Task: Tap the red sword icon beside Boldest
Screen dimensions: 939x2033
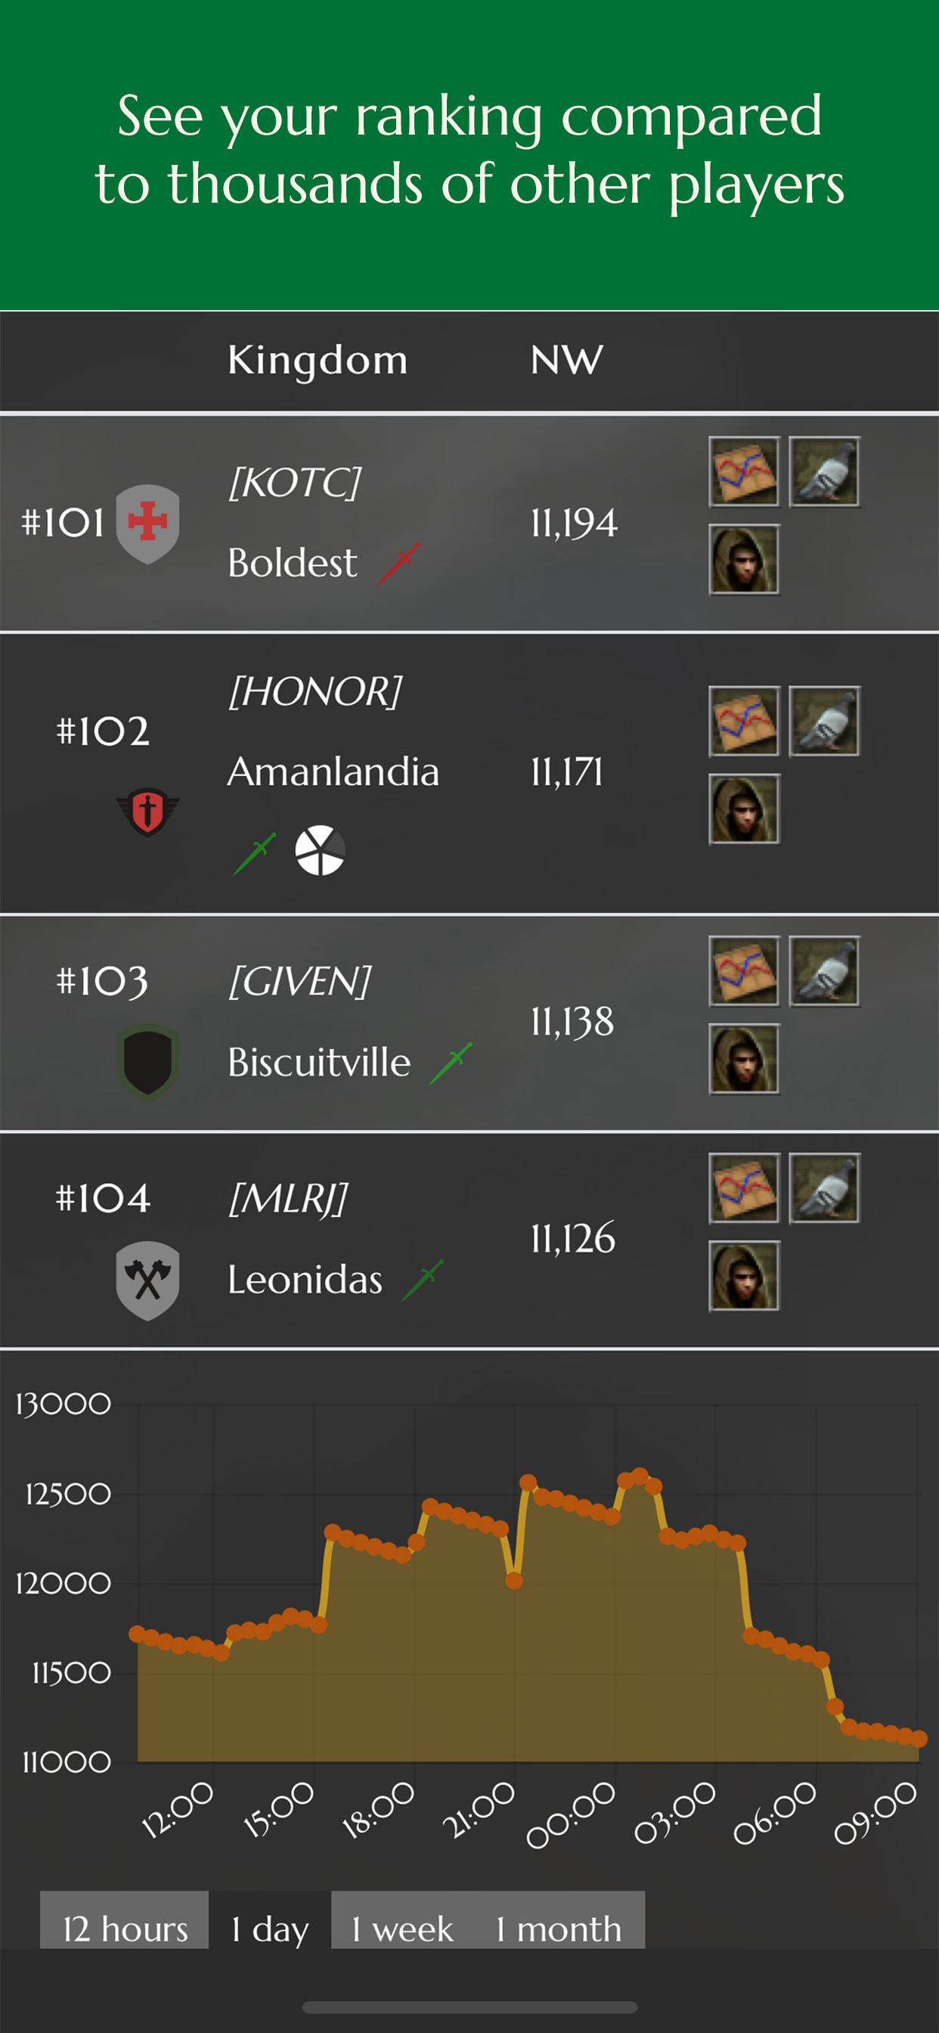Action: pos(399,563)
